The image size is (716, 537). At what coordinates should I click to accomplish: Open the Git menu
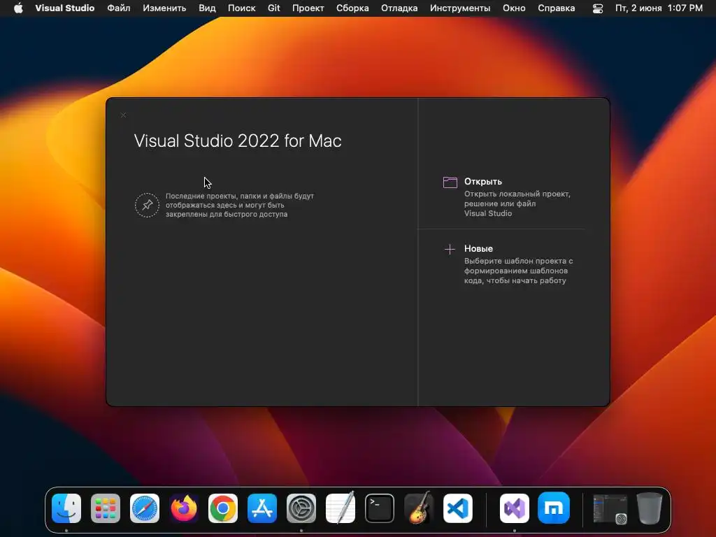274,8
